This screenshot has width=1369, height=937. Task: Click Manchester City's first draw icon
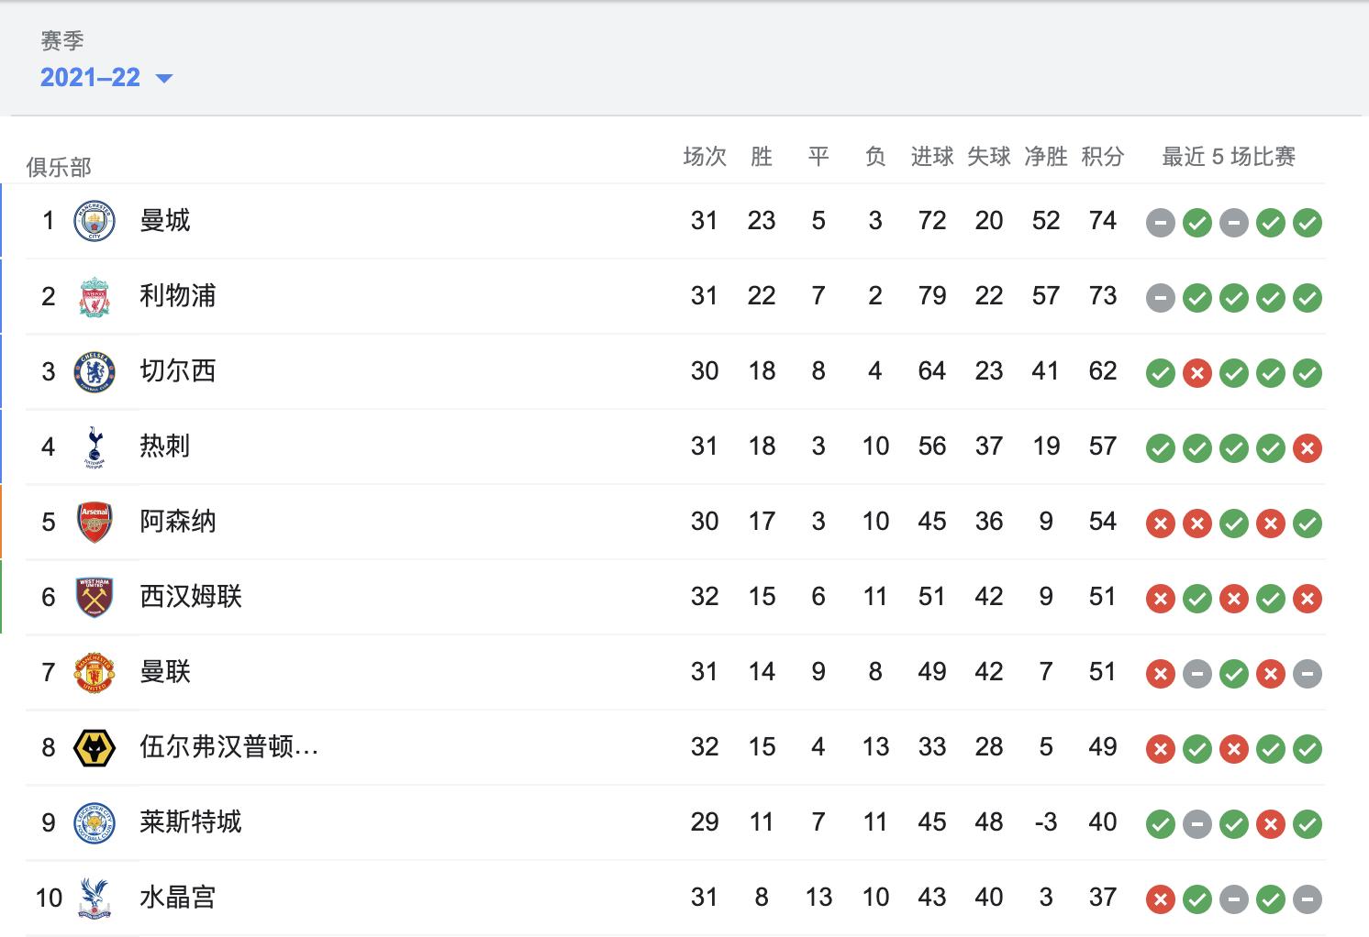[x=1161, y=223]
